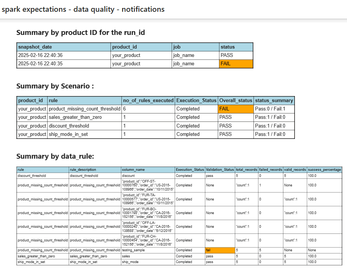
Task: Select the discount column_name cell
Action: pos(148,176)
